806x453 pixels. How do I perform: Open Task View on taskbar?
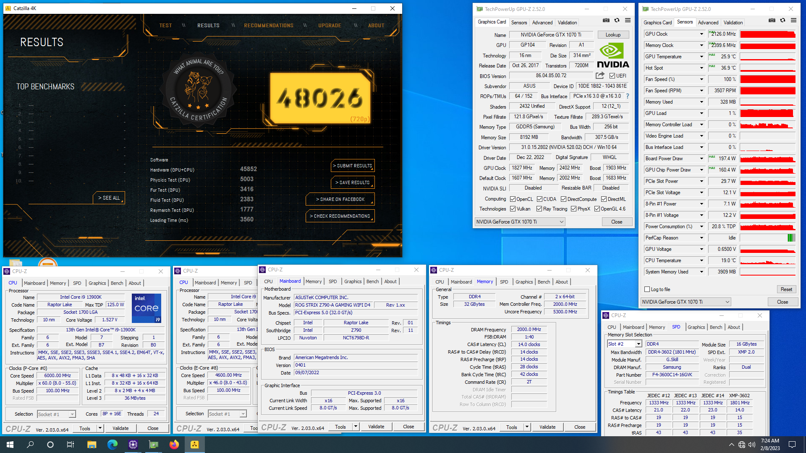pos(71,445)
